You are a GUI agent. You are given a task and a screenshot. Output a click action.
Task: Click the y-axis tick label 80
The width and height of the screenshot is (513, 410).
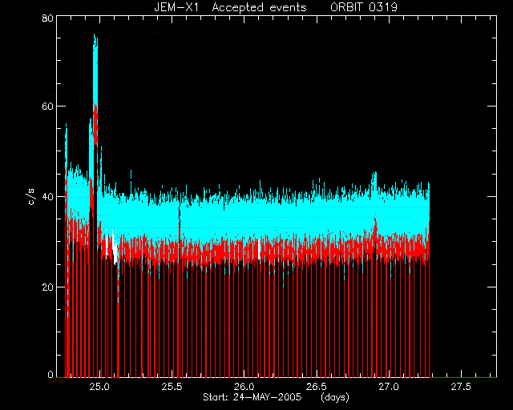pos(47,18)
